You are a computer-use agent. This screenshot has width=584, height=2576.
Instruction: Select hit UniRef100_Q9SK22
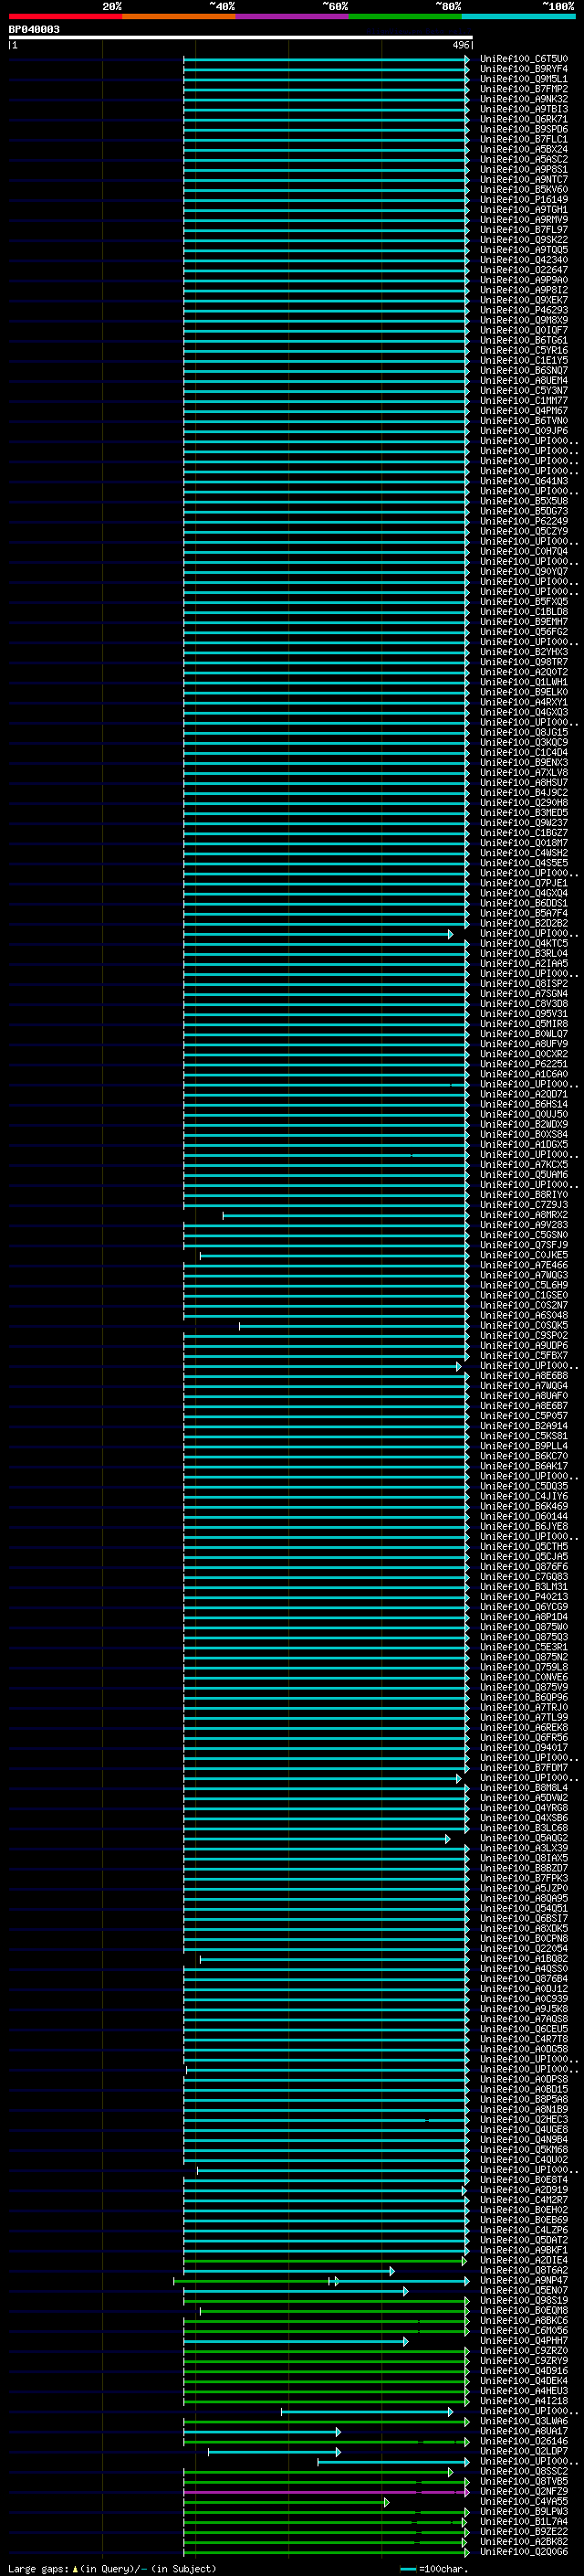pyautogui.click(x=524, y=240)
